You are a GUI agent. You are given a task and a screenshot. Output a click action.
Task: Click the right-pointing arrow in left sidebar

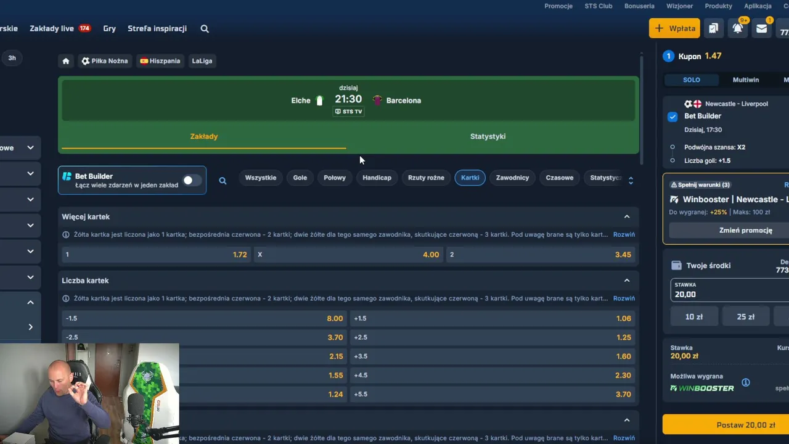(x=30, y=327)
